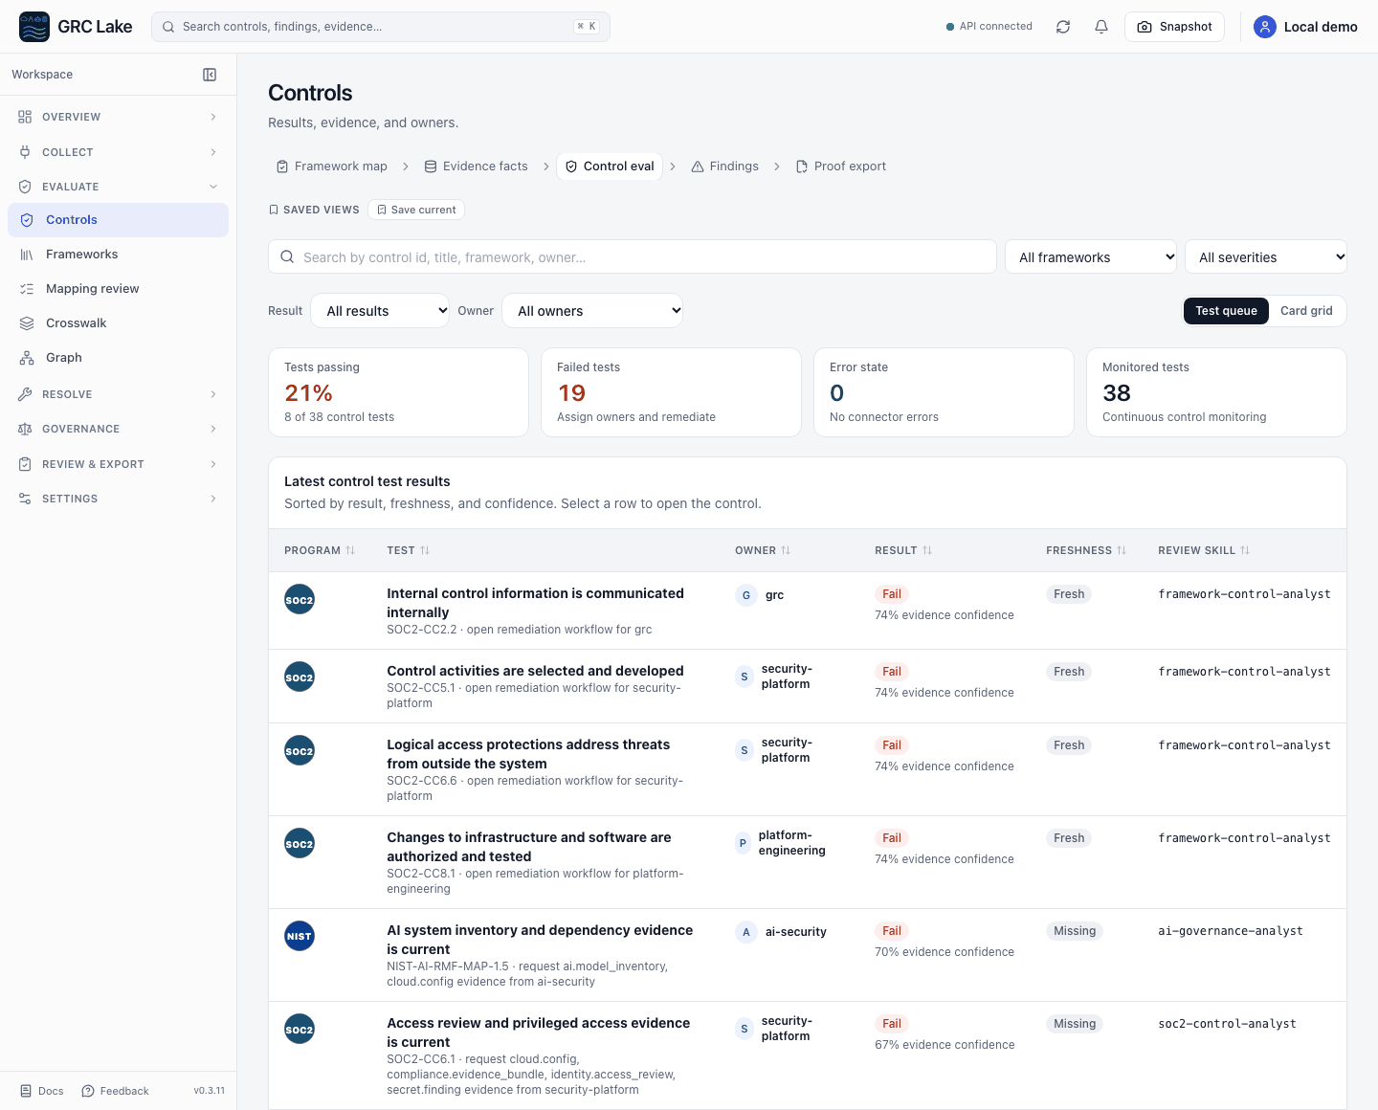The image size is (1378, 1110).
Task: Expand the Governance sidebar section
Action: (118, 429)
